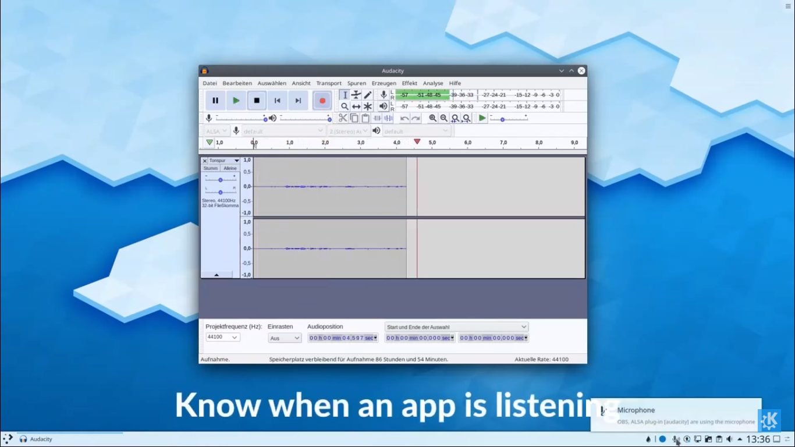Screen dimensions: 795x447
Task: Open the volume icon in system tray
Action: point(729,439)
